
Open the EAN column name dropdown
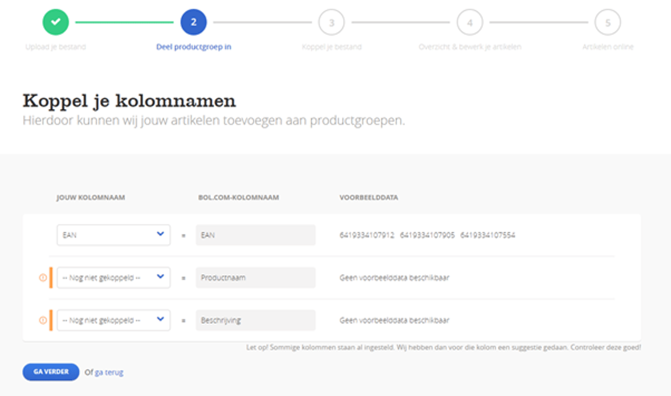click(114, 235)
